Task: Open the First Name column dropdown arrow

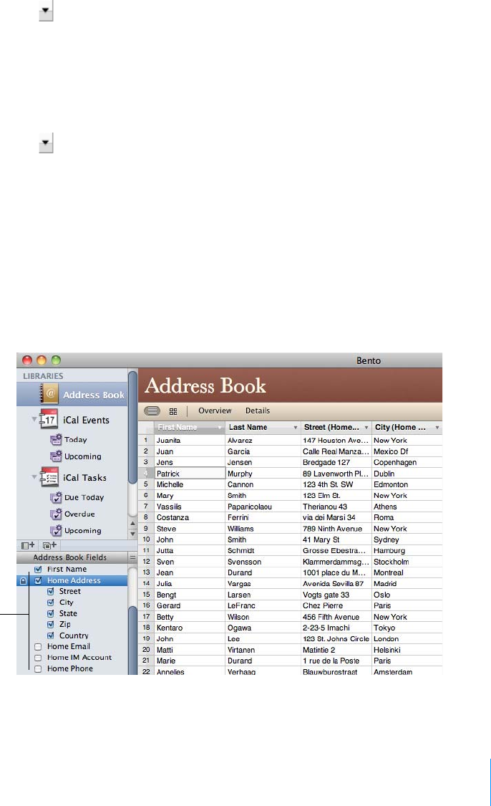Action: click(x=220, y=428)
